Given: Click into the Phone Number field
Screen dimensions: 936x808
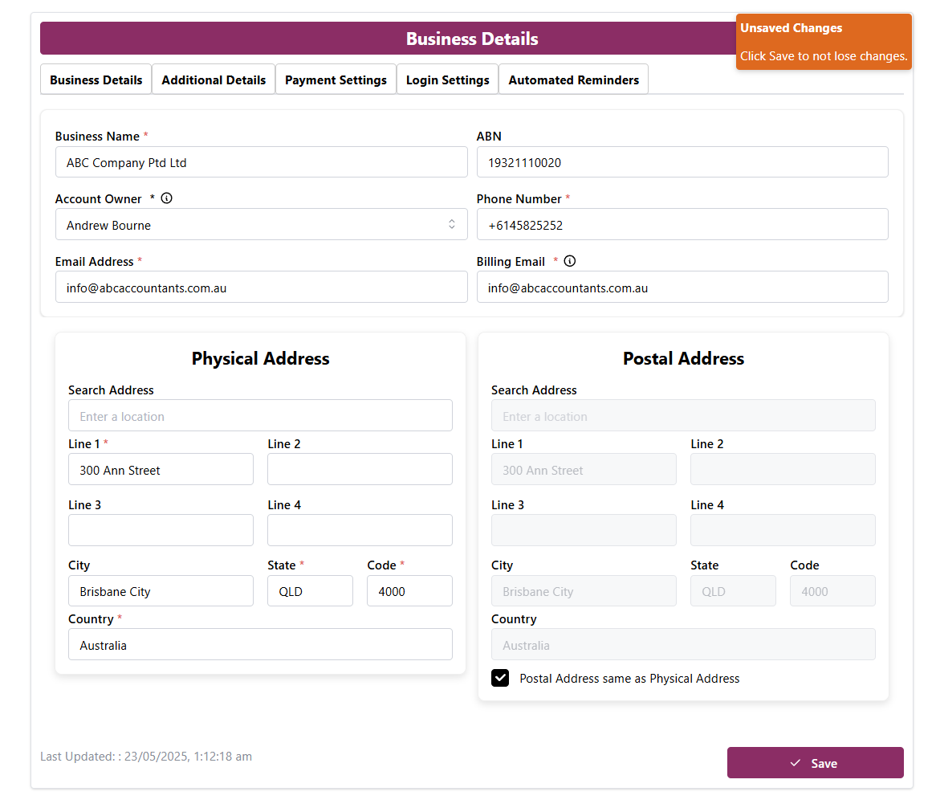Looking at the screenshot, I should click(x=682, y=225).
